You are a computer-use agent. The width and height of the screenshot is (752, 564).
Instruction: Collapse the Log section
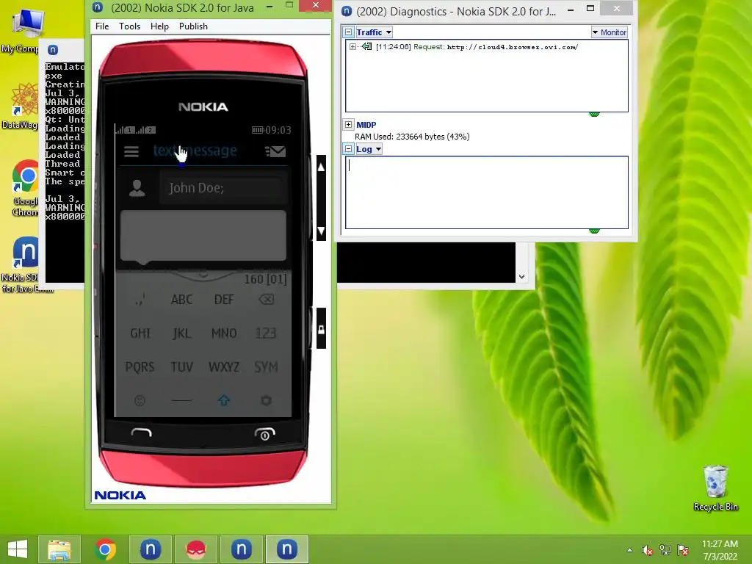pyautogui.click(x=349, y=148)
